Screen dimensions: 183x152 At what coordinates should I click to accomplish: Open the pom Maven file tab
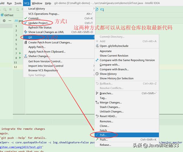tap(19, 21)
